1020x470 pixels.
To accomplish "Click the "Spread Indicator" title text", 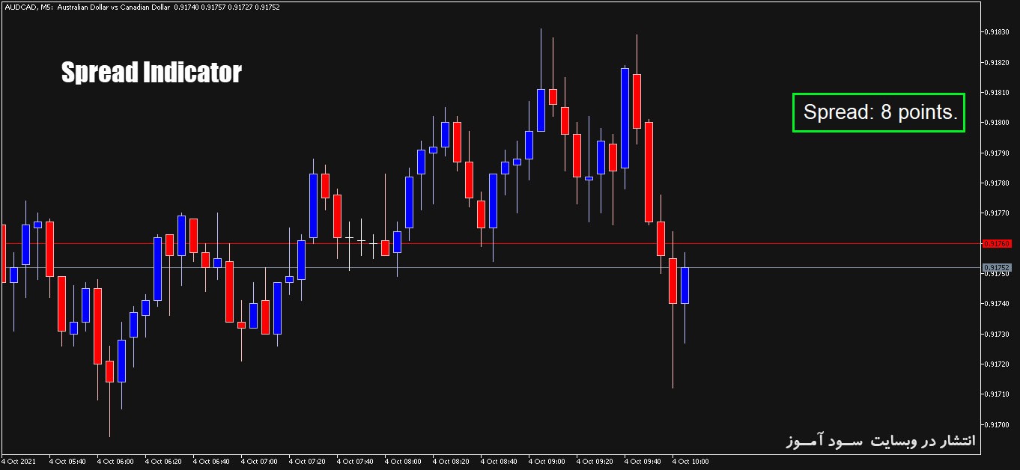I will tap(151, 73).
